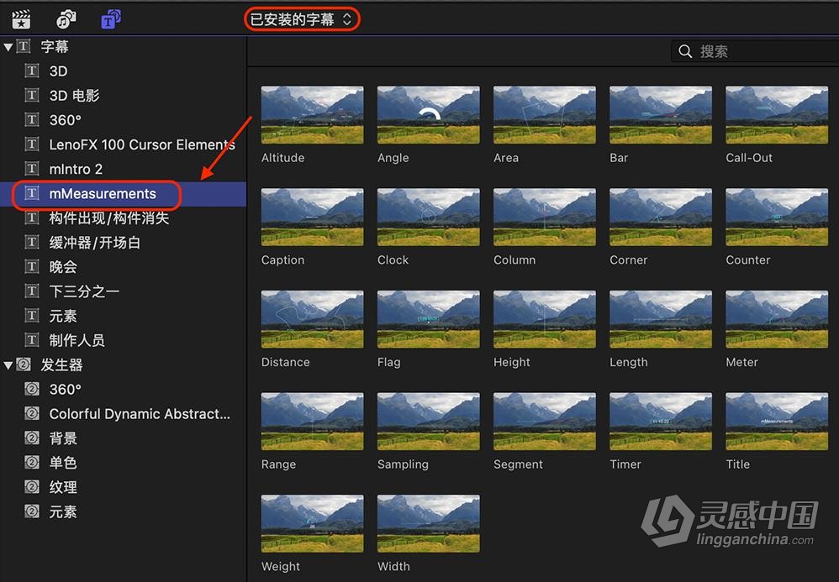839x582 pixels.
Task: Select the Weight title thumbnail
Action: click(313, 523)
